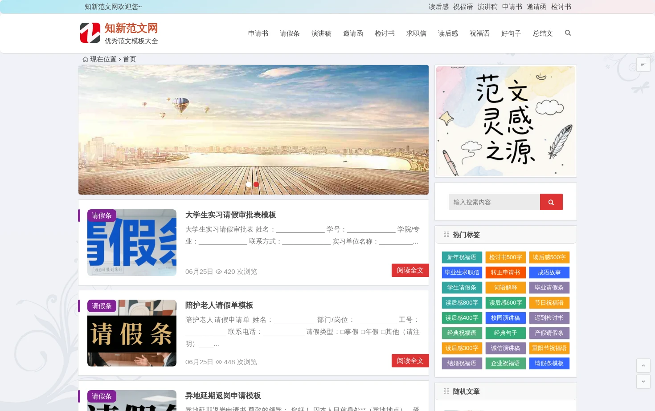Open 好句子 in the main navigation

point(511,33)
